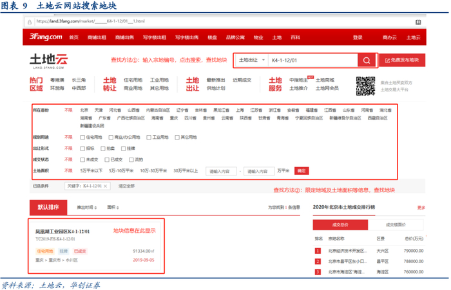The height and width of the screenshot is (290, 451).
Task: Open 写字楼出租 in the nav bar
Action: point(155,37)
